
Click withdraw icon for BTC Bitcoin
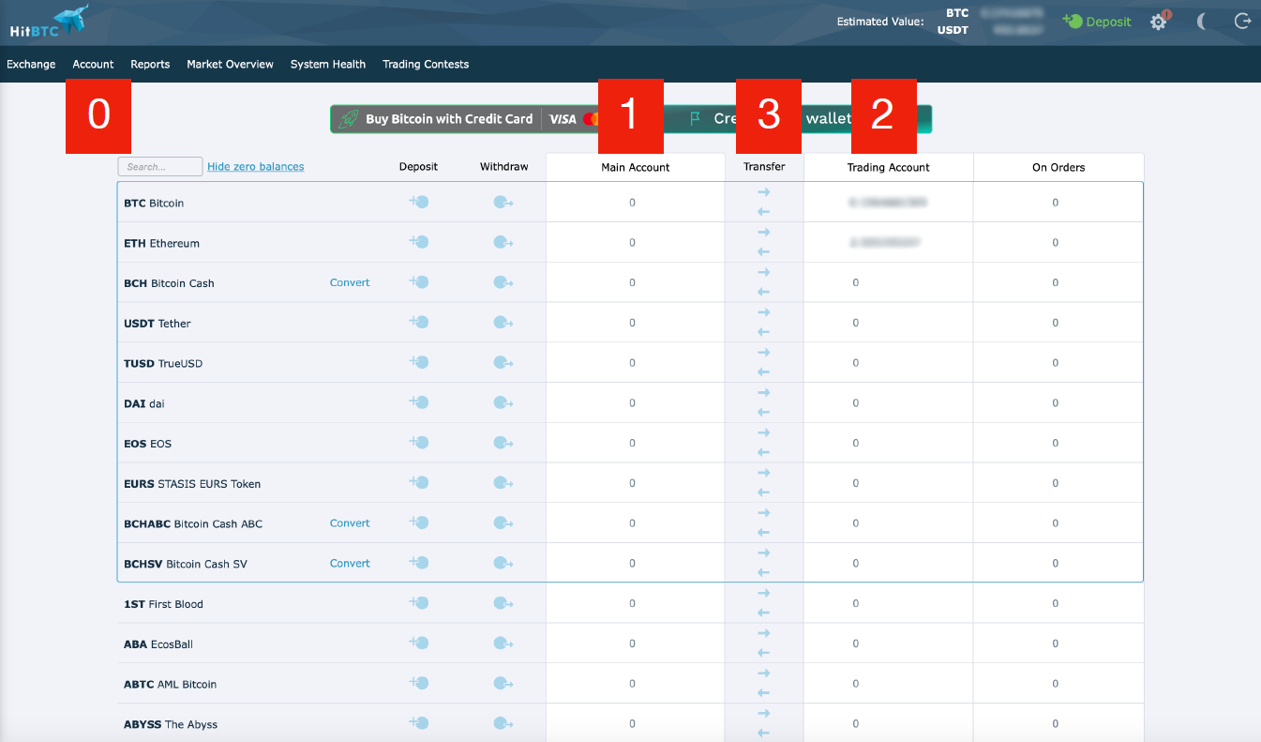click(x=503, y=203)
